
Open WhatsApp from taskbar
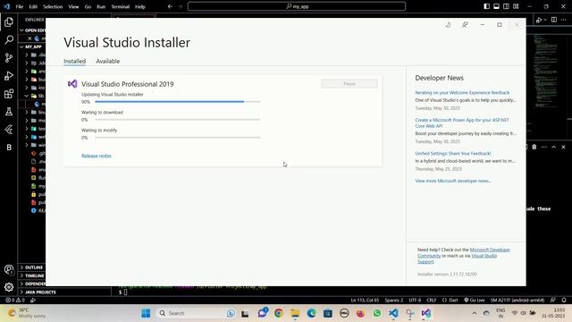pos(377,313)
